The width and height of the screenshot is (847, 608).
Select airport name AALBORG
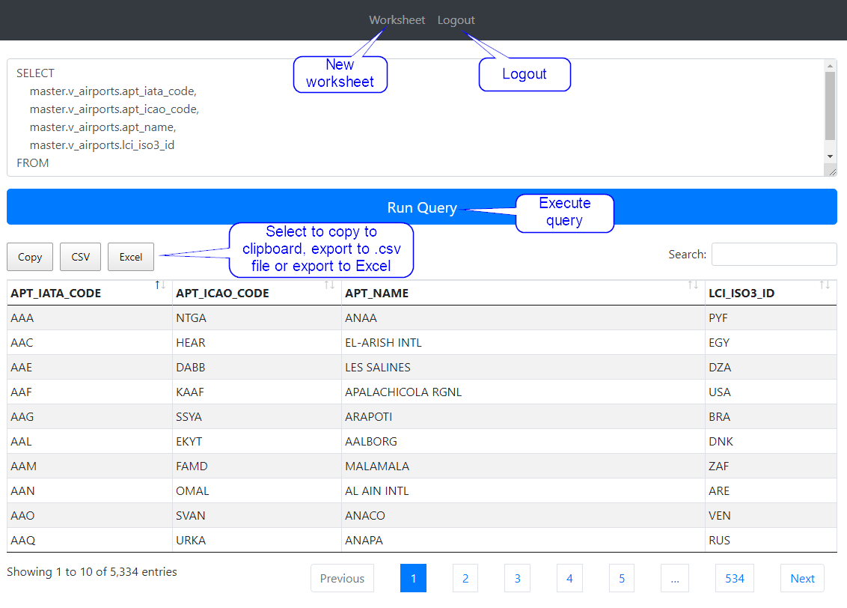point(523,442)
